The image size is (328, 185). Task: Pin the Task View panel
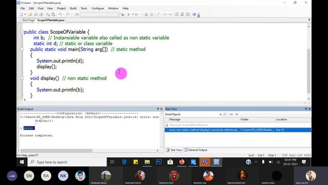[x=306, y=109]
